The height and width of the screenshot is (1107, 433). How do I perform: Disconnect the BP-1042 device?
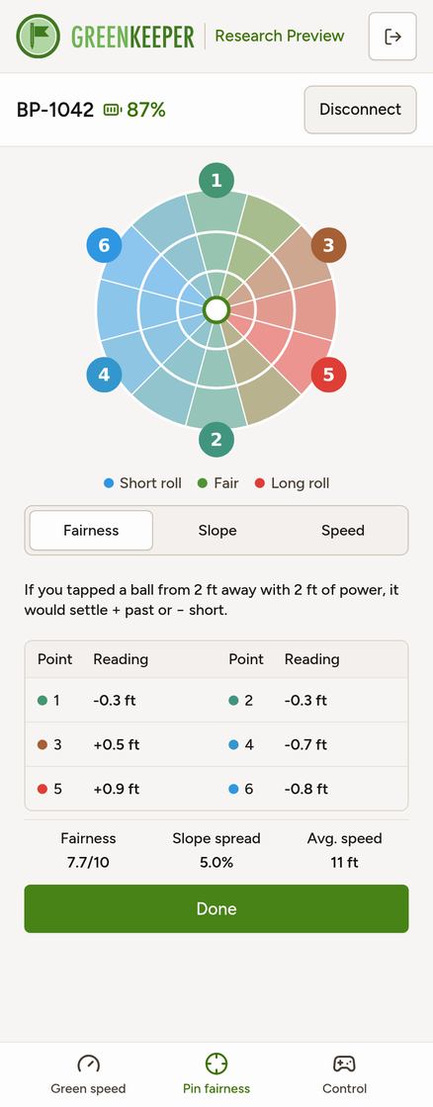pos(360,110)
